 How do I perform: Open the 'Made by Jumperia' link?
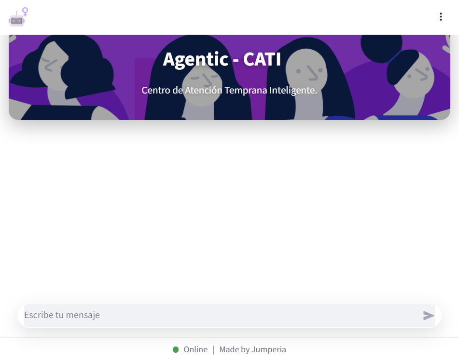(x=252, y=349)
